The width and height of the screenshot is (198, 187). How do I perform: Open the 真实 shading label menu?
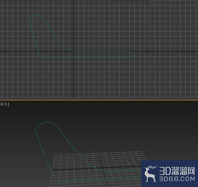click(4, 104)
